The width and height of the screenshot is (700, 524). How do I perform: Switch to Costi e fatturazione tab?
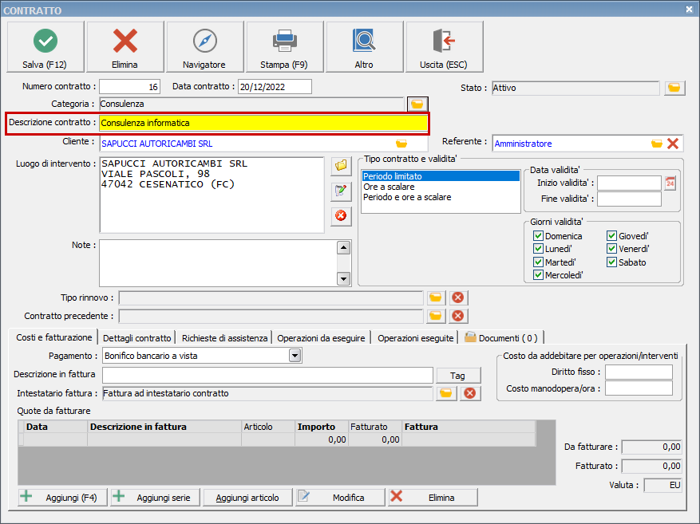(x=54, y=337)
